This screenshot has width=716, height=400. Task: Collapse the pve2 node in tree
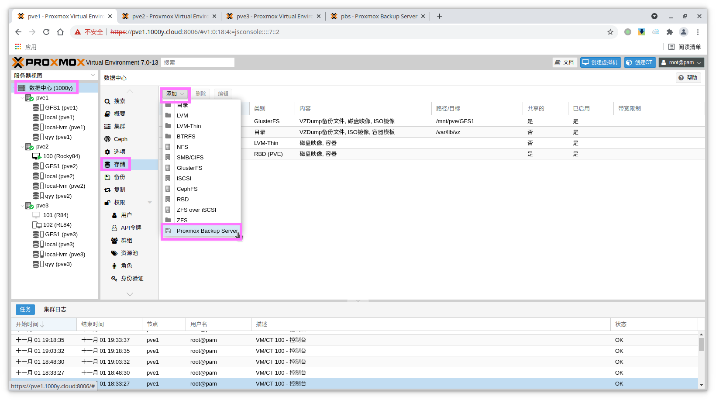(23, 147)
